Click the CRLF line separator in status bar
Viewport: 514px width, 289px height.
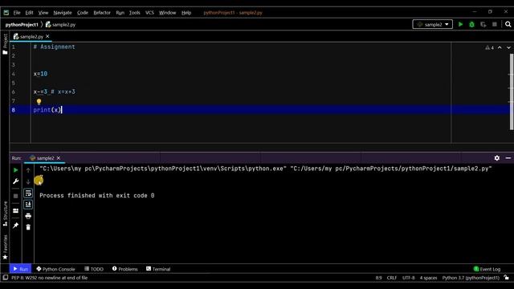pyautogui.click(x=392, y=278)
